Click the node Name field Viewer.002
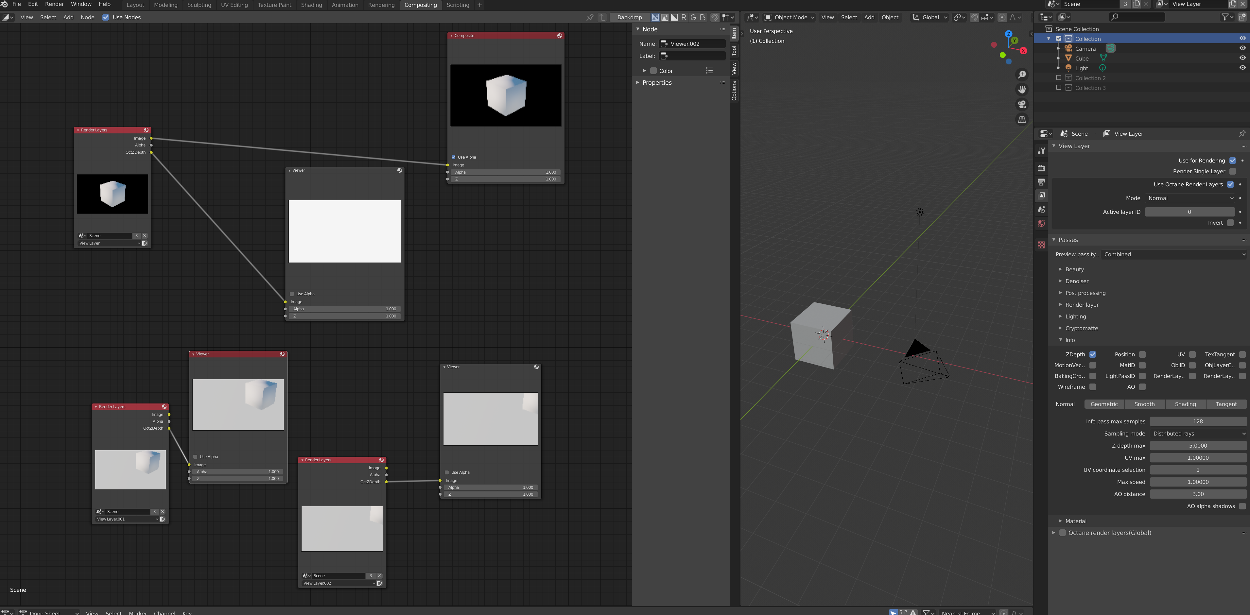The width and height of the screenshot is (1250, 615). point(692,44)
